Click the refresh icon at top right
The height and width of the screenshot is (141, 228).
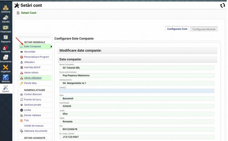[x=223, y=5]
